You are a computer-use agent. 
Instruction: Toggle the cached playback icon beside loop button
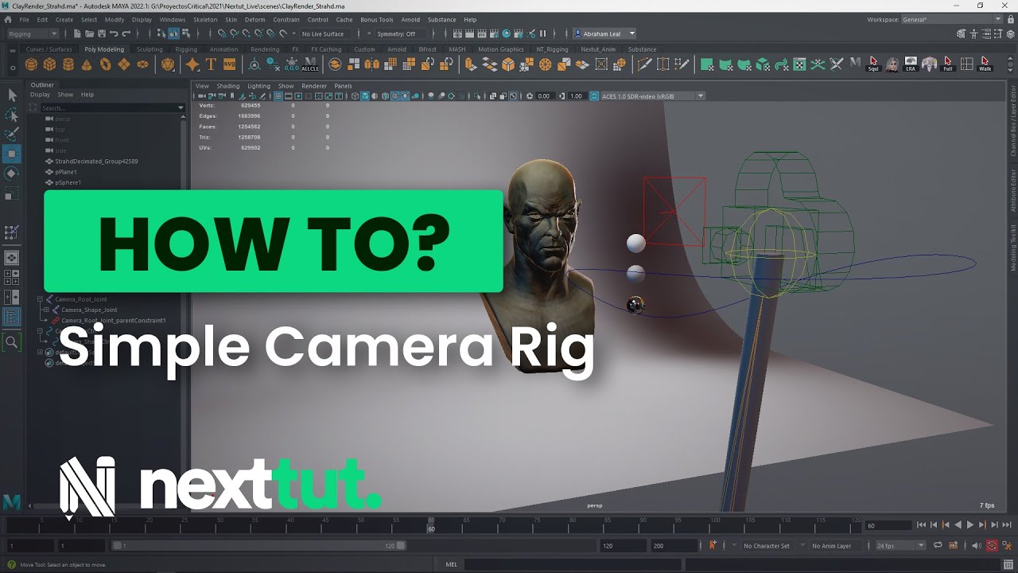coord(952,545)
